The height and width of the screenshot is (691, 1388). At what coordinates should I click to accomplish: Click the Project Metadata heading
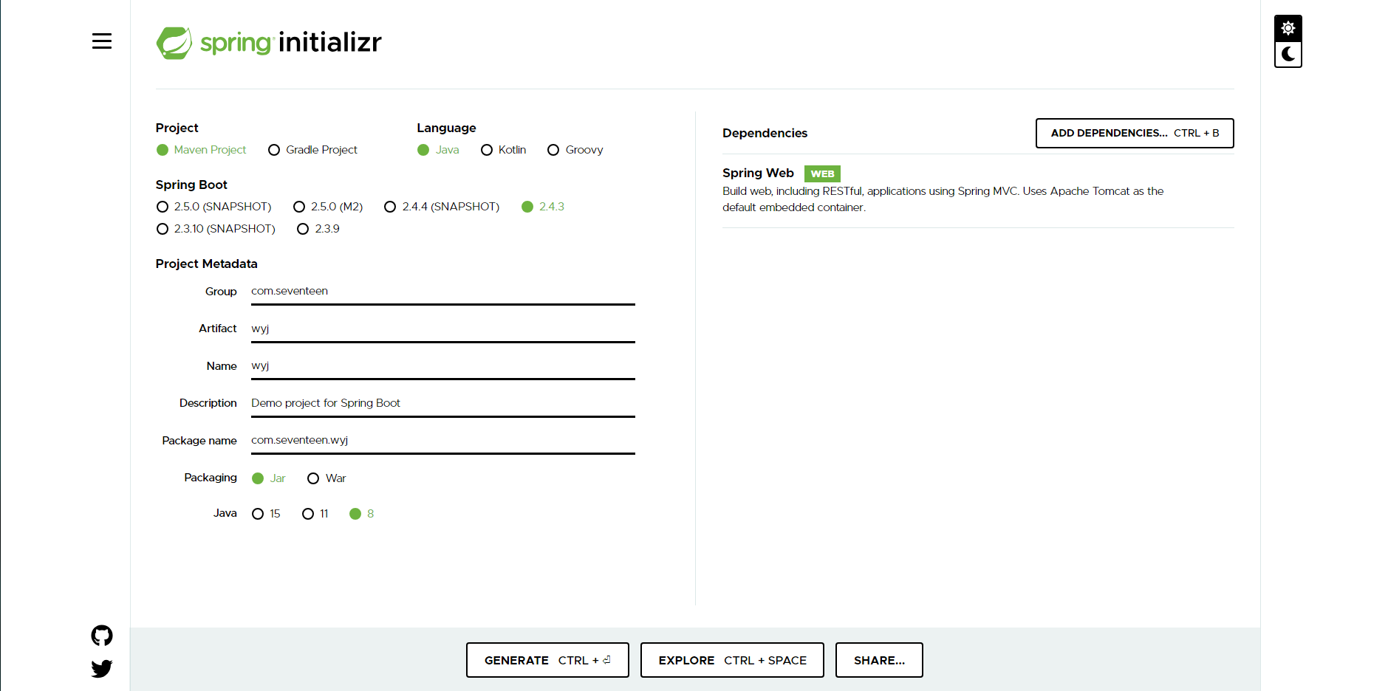pyautogui.click(x=207, y=264)
